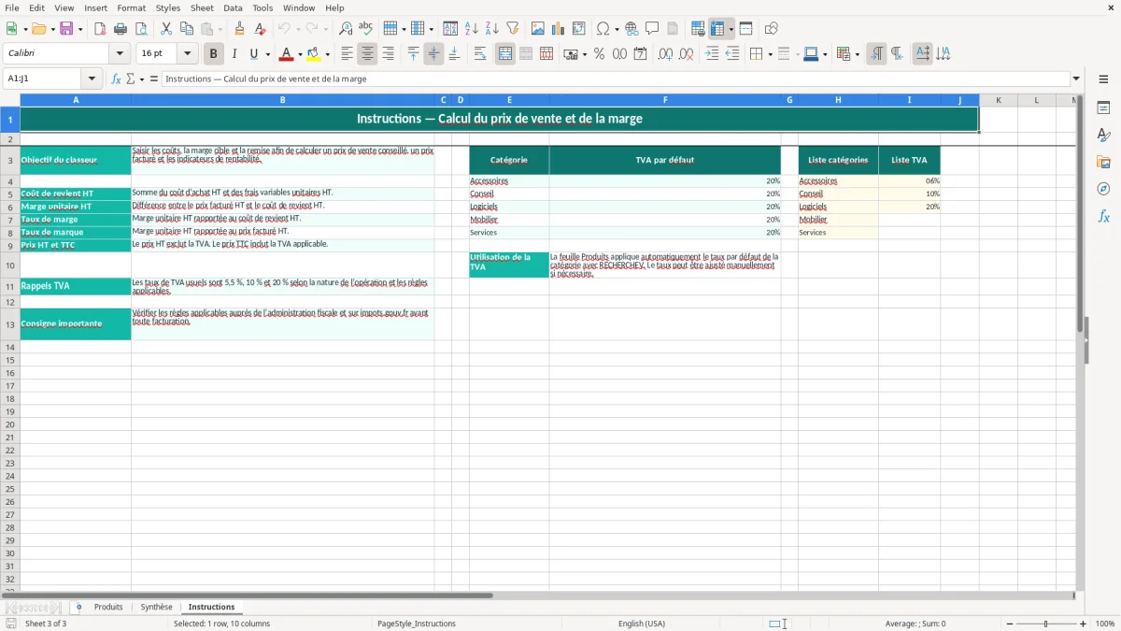
Task: Expand the formula bar
Action: point(1076,79)
